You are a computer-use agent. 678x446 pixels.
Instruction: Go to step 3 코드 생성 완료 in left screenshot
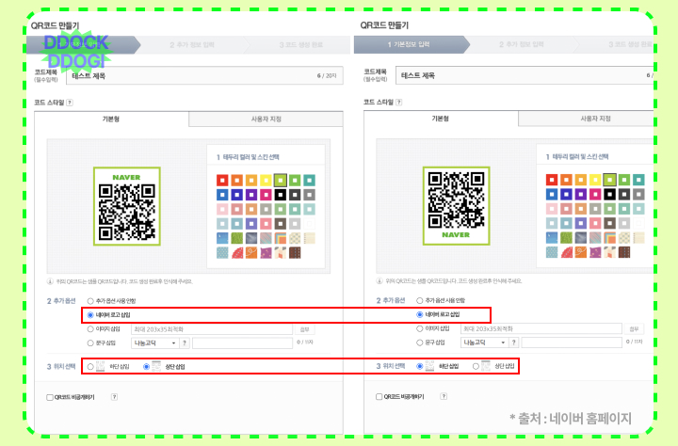point(301,45)
